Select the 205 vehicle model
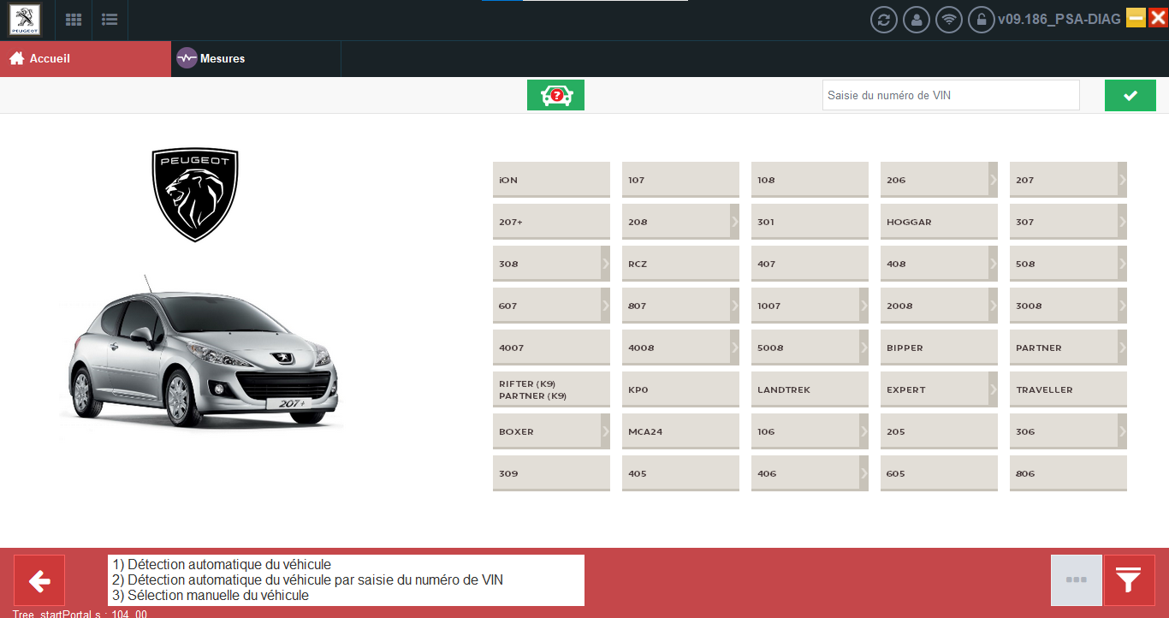The height and width of the screenshot is (618, 1169). pos(939,431)
